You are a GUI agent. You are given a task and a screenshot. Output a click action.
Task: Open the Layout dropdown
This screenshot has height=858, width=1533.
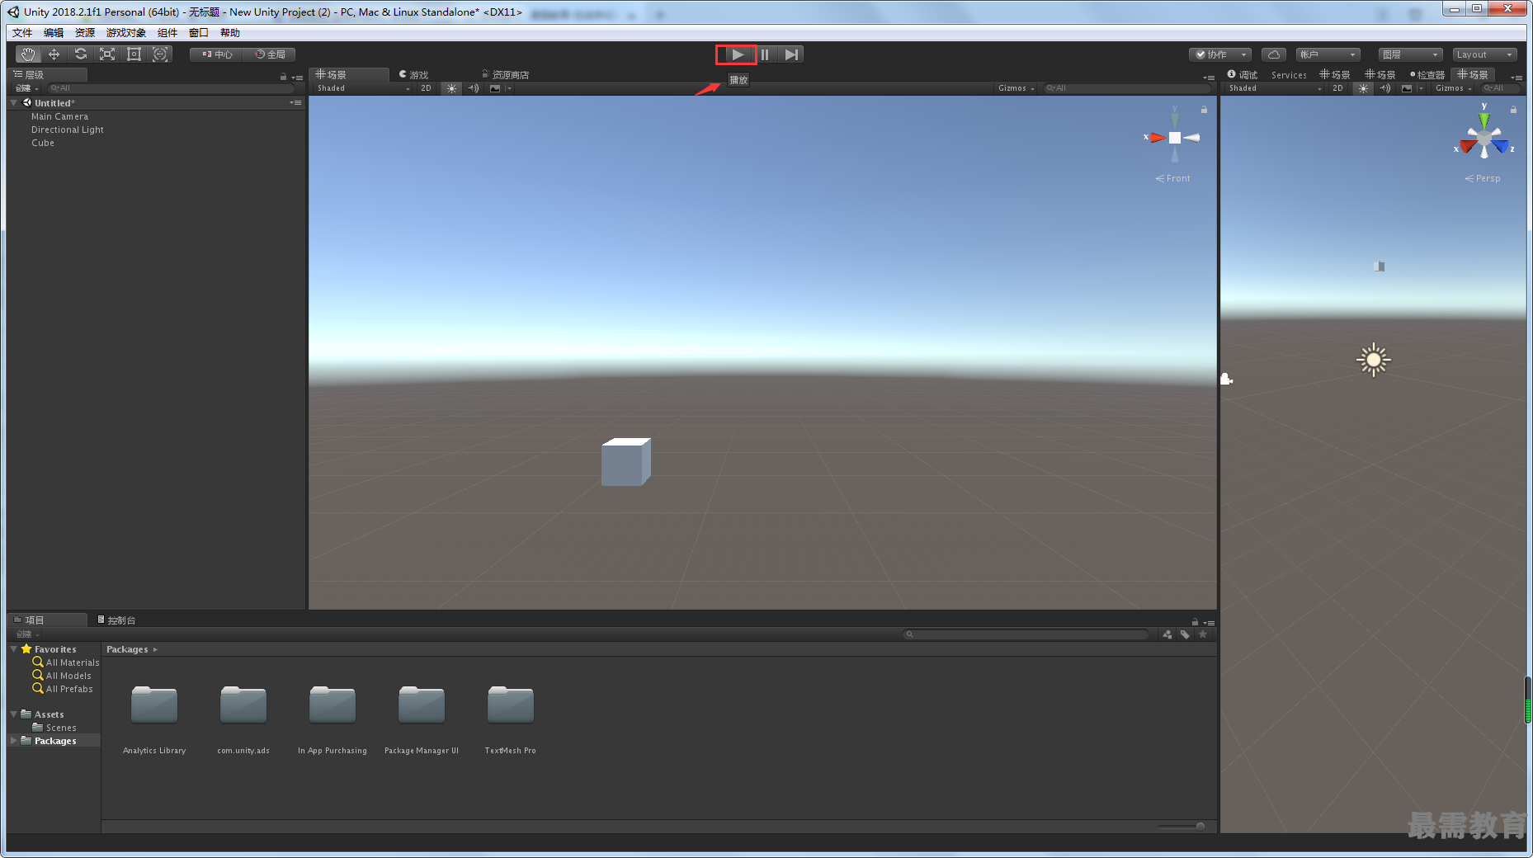point(1484,54)
